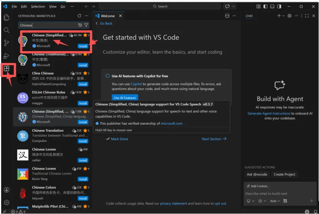Open the microsoft.com verified link
Image resolution: width=319 pixels, height=214 pixels.
point(171,123)
